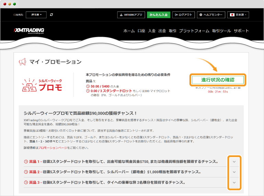Open the 入金 menu item
The height and width of the screenshot is (196, 264).
point(152,31)
